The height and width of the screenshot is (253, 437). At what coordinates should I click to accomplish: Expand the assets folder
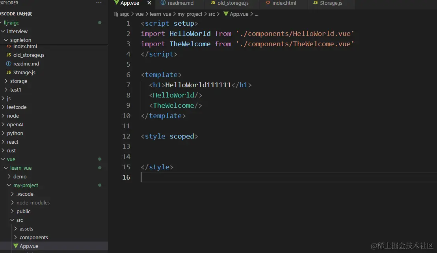pos(26,229)
